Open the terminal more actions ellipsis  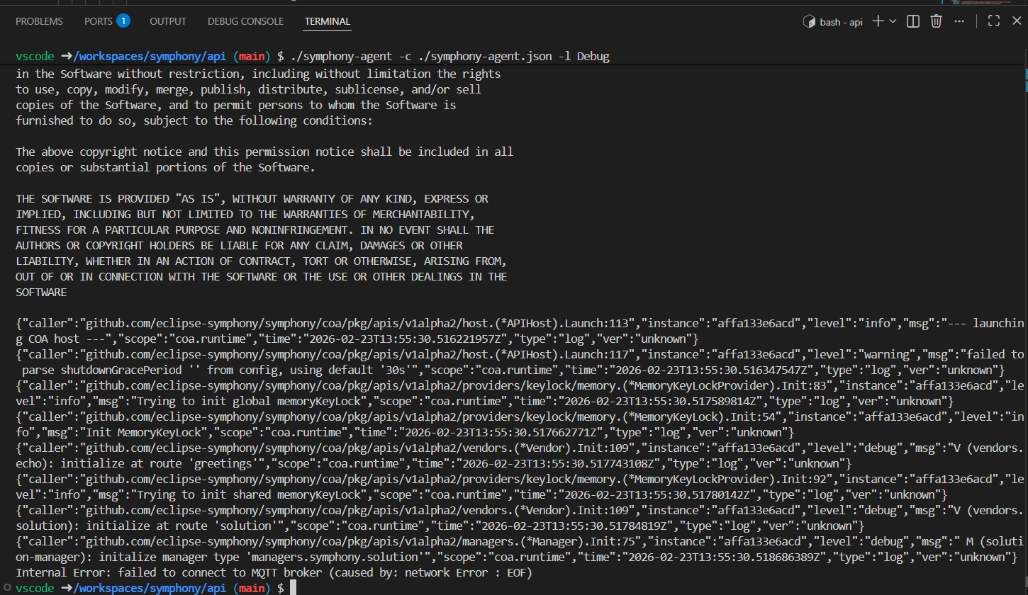pyautogui.click(x=960, y=21)
